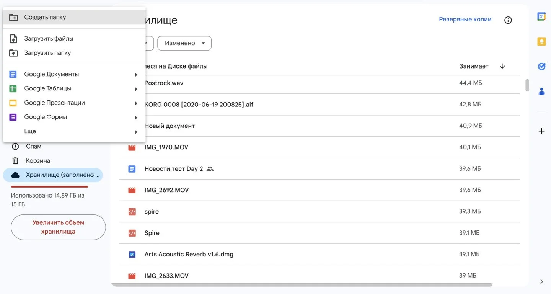Click the Корзина trash icon in sidebar

15,161
